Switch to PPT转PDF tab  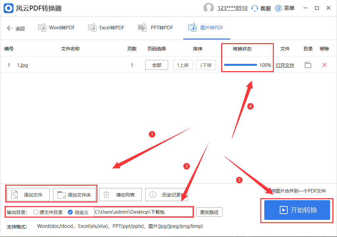click(155, 28)
